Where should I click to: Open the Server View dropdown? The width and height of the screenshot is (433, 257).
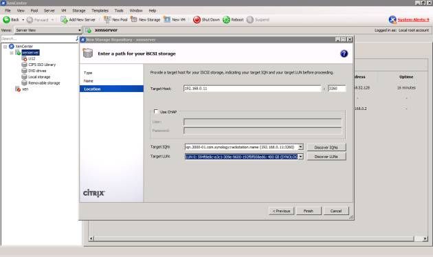pyautogui.click(x=80, y=30)
